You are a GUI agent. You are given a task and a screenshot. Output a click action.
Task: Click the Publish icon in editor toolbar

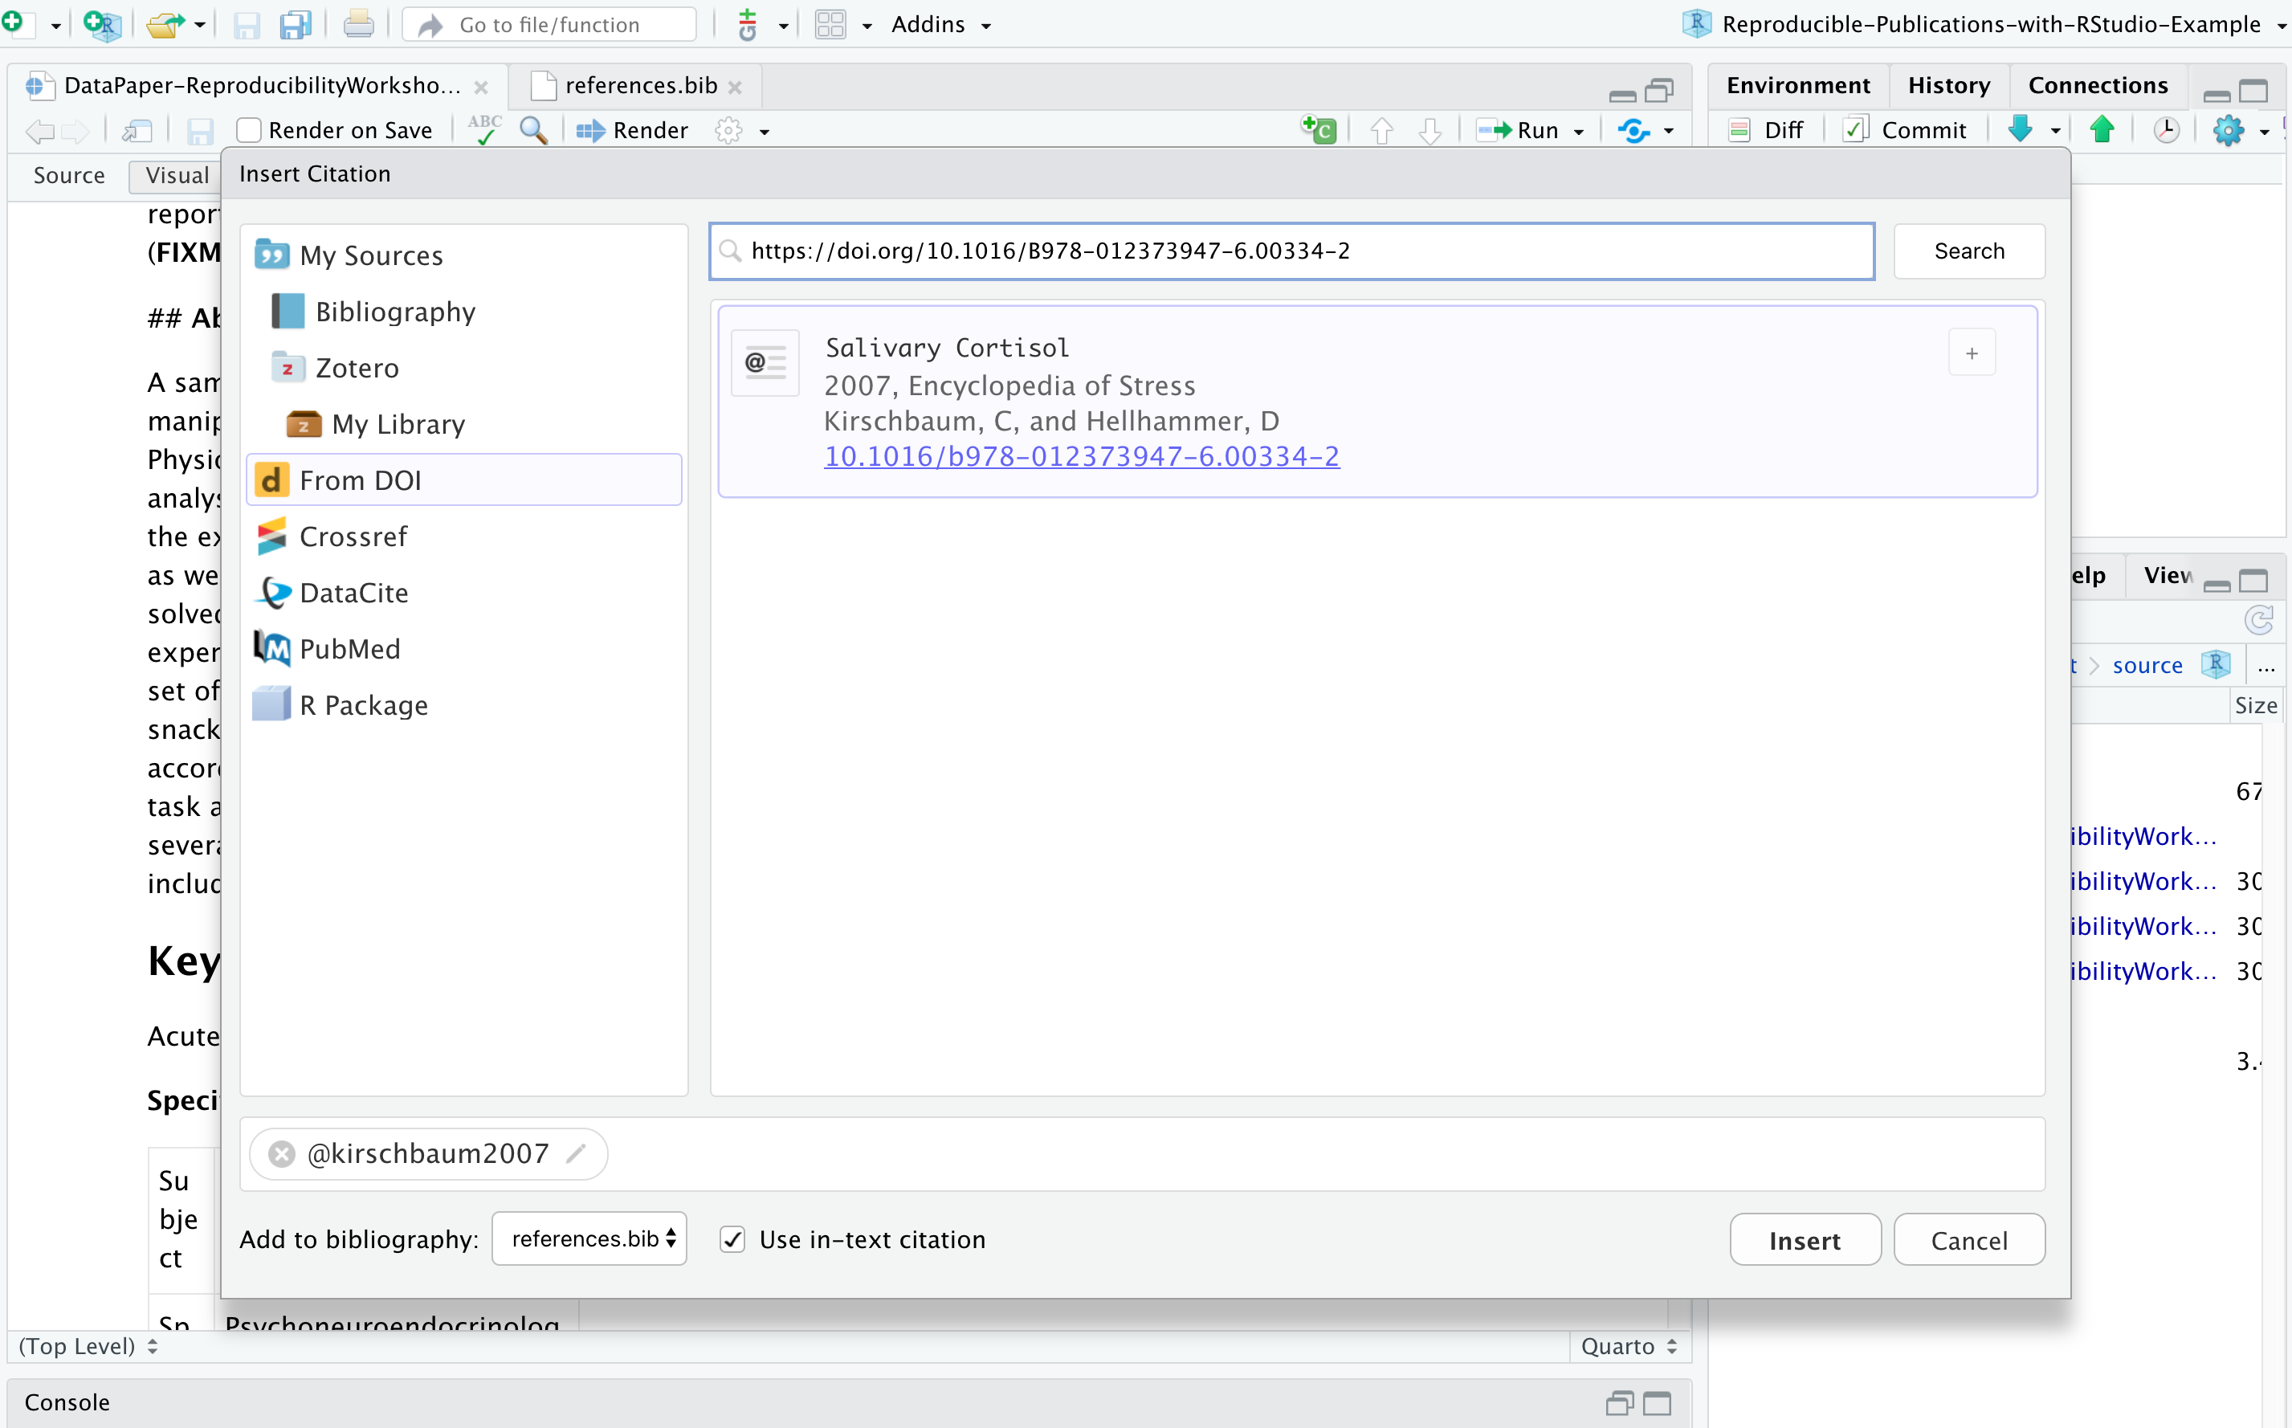click(x=1635, y=130)
